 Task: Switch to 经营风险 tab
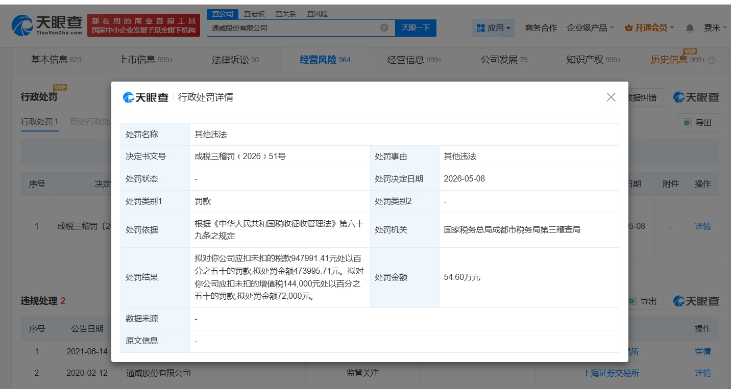(325, 60)
